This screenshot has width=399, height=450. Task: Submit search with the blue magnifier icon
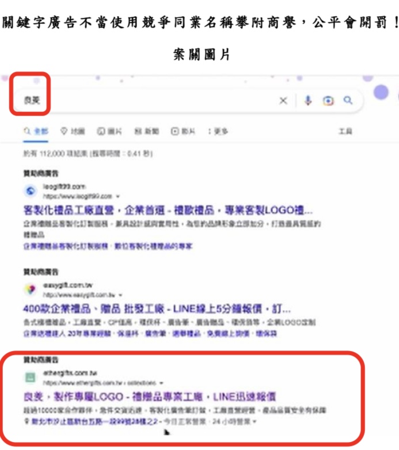click(348, 100)
